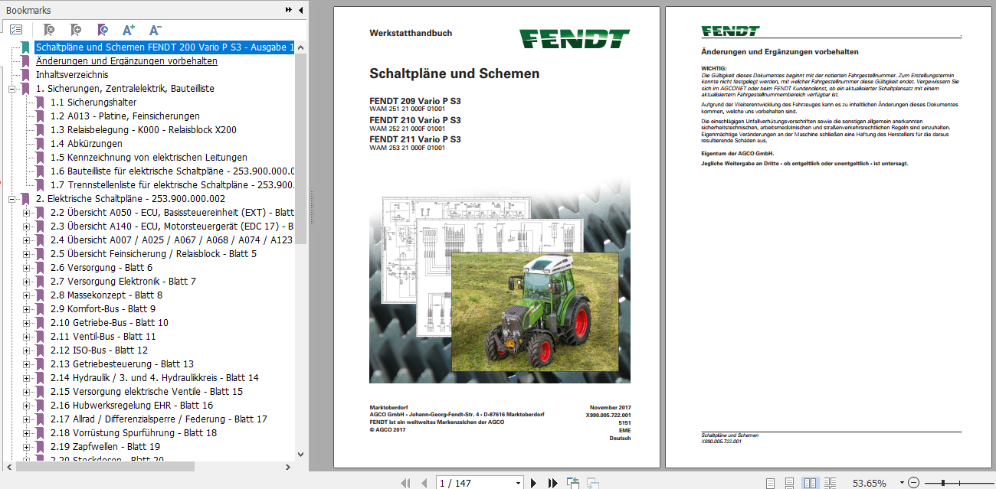The height and width of the screenshot is (489, 996).
Task: Expand 2.3 Übersicht A140 bookmark
Action: 26,227
